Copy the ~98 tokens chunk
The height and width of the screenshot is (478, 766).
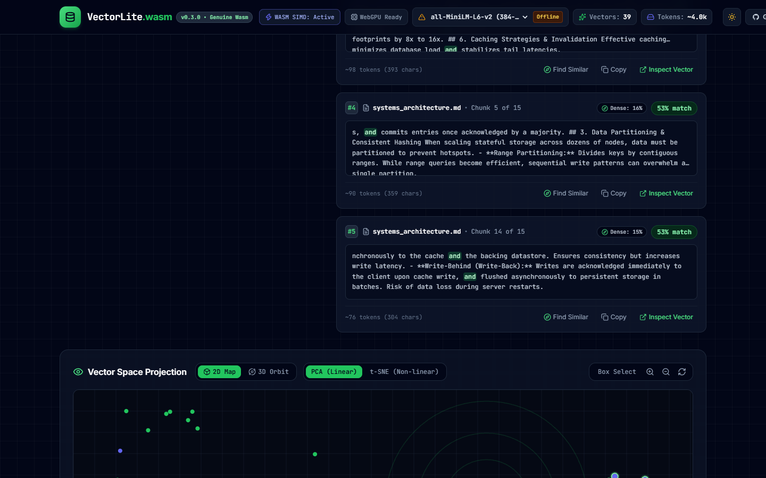pyautogui.click(x=614, y=70)
